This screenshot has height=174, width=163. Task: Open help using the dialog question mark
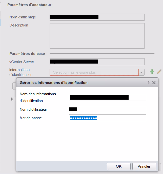149,83
